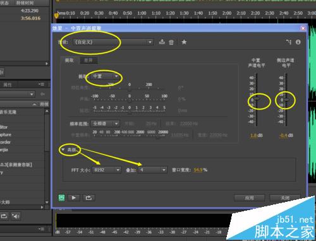The height and width of the screenshot is (241, 316).
Task: Click -36 dB mark on level meter
Action: coord(149,232)
